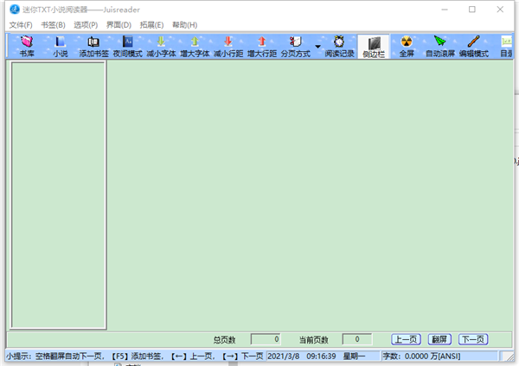
Task: Toggle 夜间模式 night mode
Action: pyautogui.click(x=127, y=47)
